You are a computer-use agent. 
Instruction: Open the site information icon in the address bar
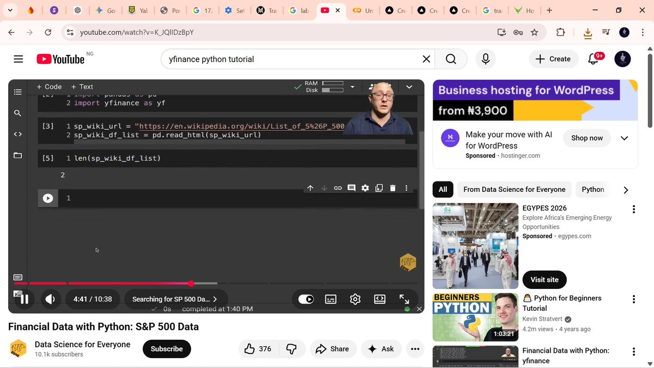[x=70, y=33]
